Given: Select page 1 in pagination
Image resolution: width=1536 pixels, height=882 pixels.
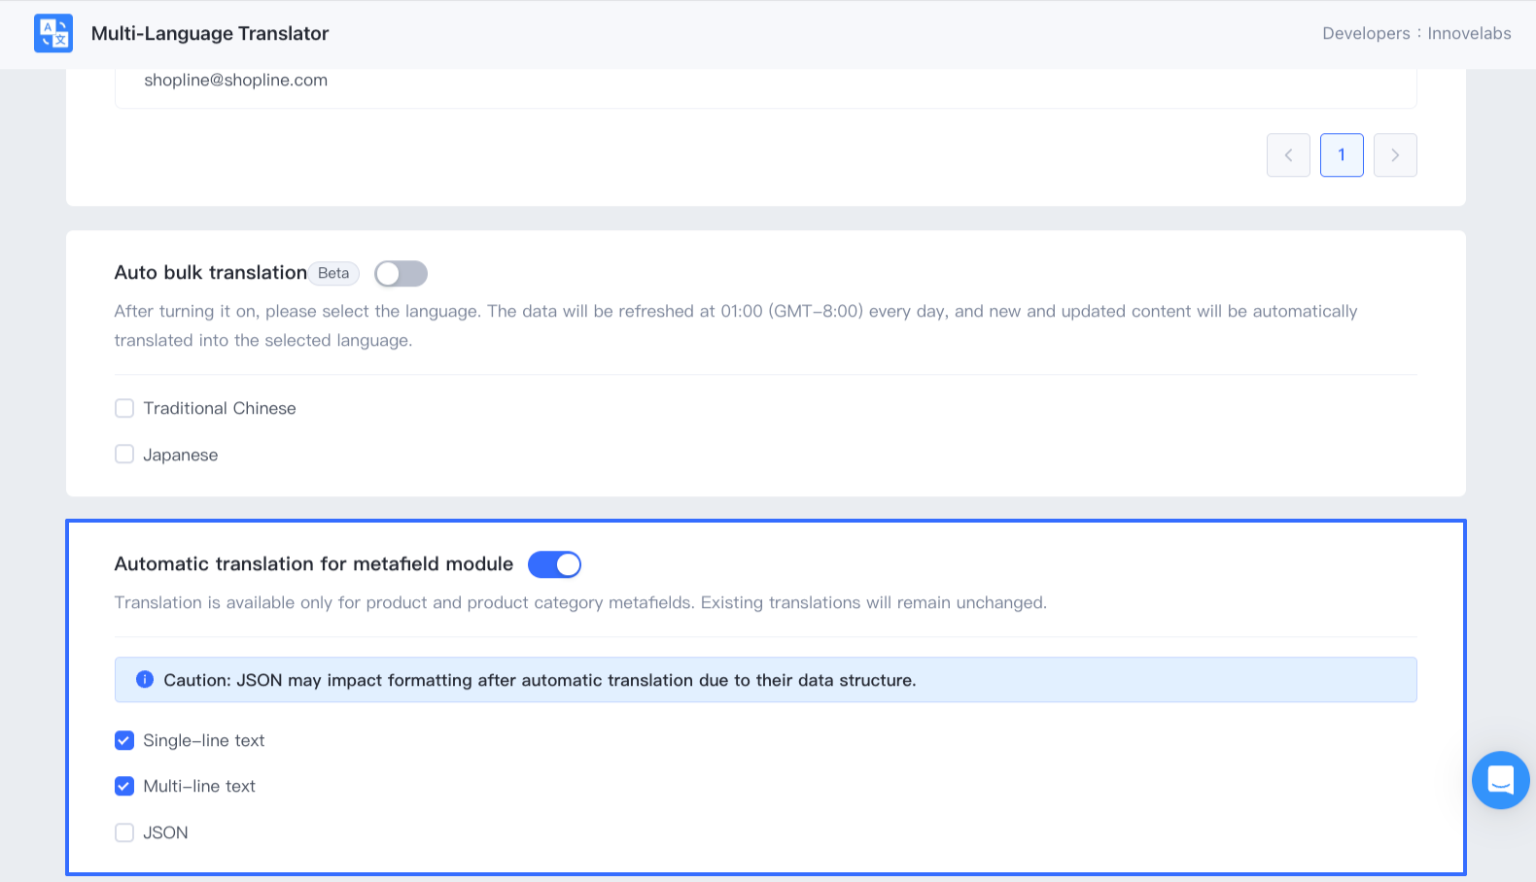Looking at the screenshot, I should pos(1342,155).
